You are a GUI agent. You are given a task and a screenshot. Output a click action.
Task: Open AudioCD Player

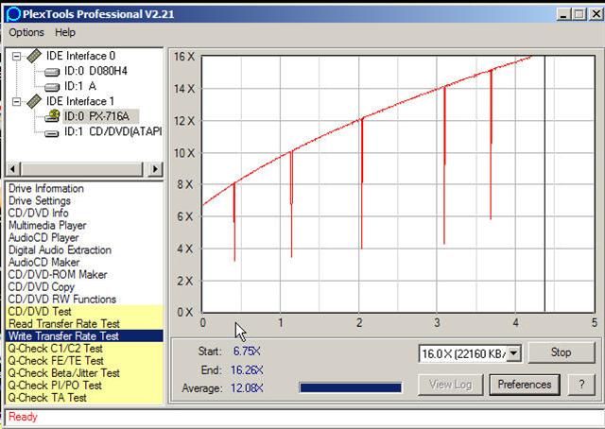(43, 238)
